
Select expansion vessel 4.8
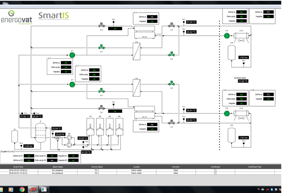tap(232, 53)
